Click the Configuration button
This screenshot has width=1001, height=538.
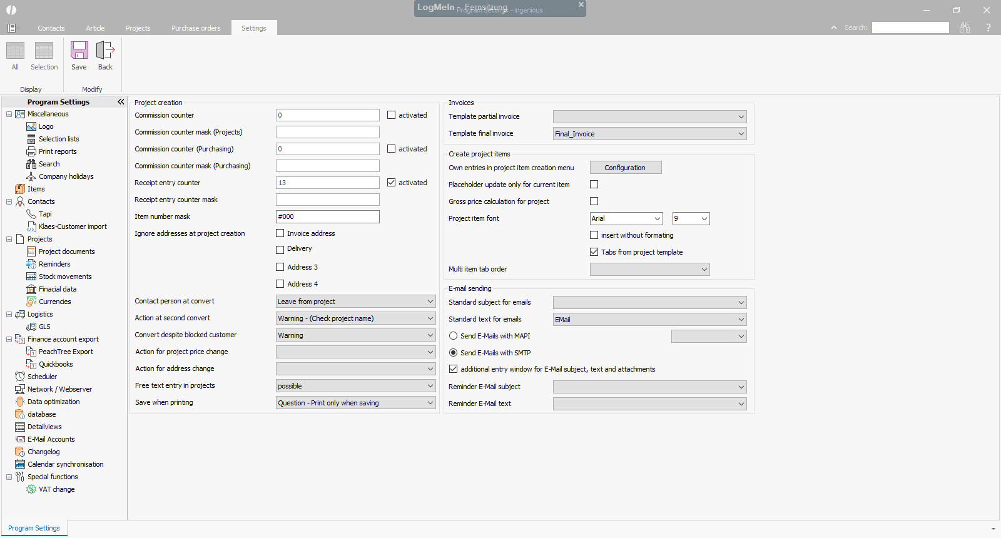click(x=625, y=168)
